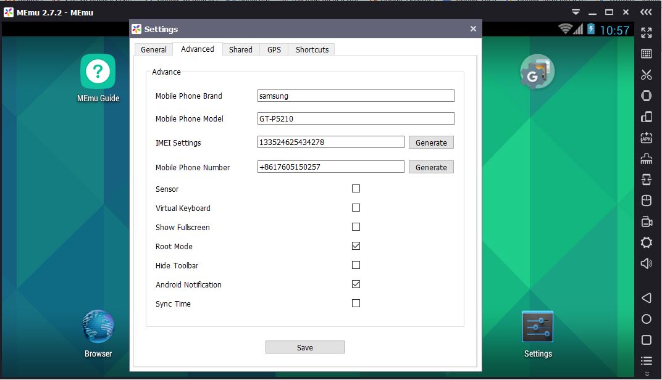Open MEmu settings gear in sidebar
The height and width of the screenshot is (380, 662).
click(x=646, y=242)
